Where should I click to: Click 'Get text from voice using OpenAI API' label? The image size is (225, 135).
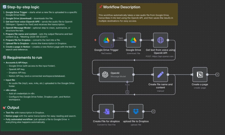click(160, 51)
